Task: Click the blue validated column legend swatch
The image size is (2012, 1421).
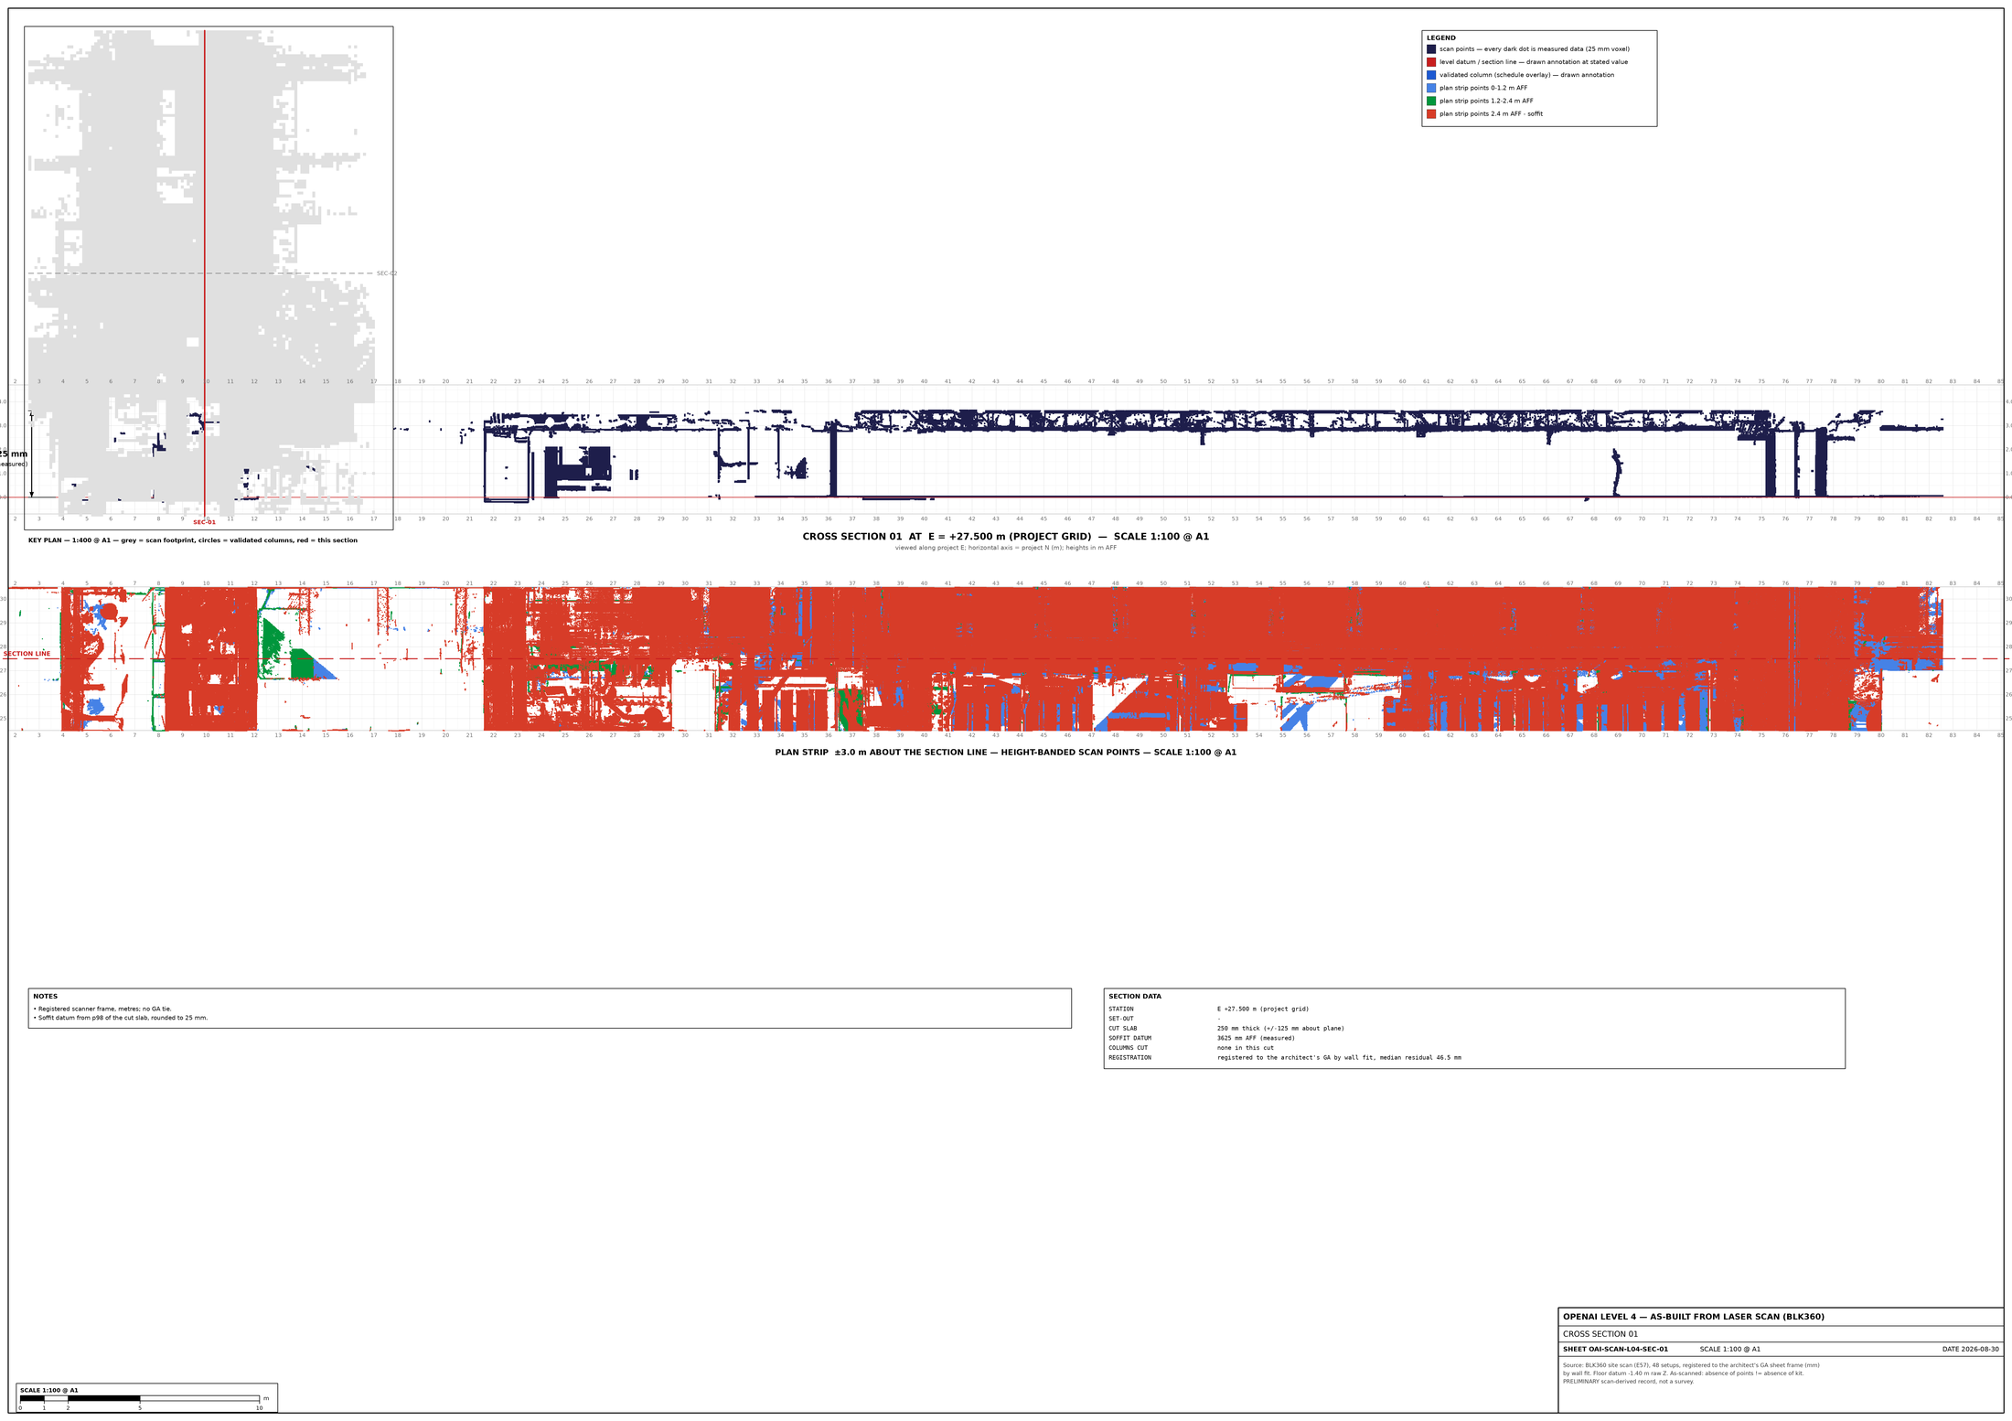Action: click(x=1431, y=75)
